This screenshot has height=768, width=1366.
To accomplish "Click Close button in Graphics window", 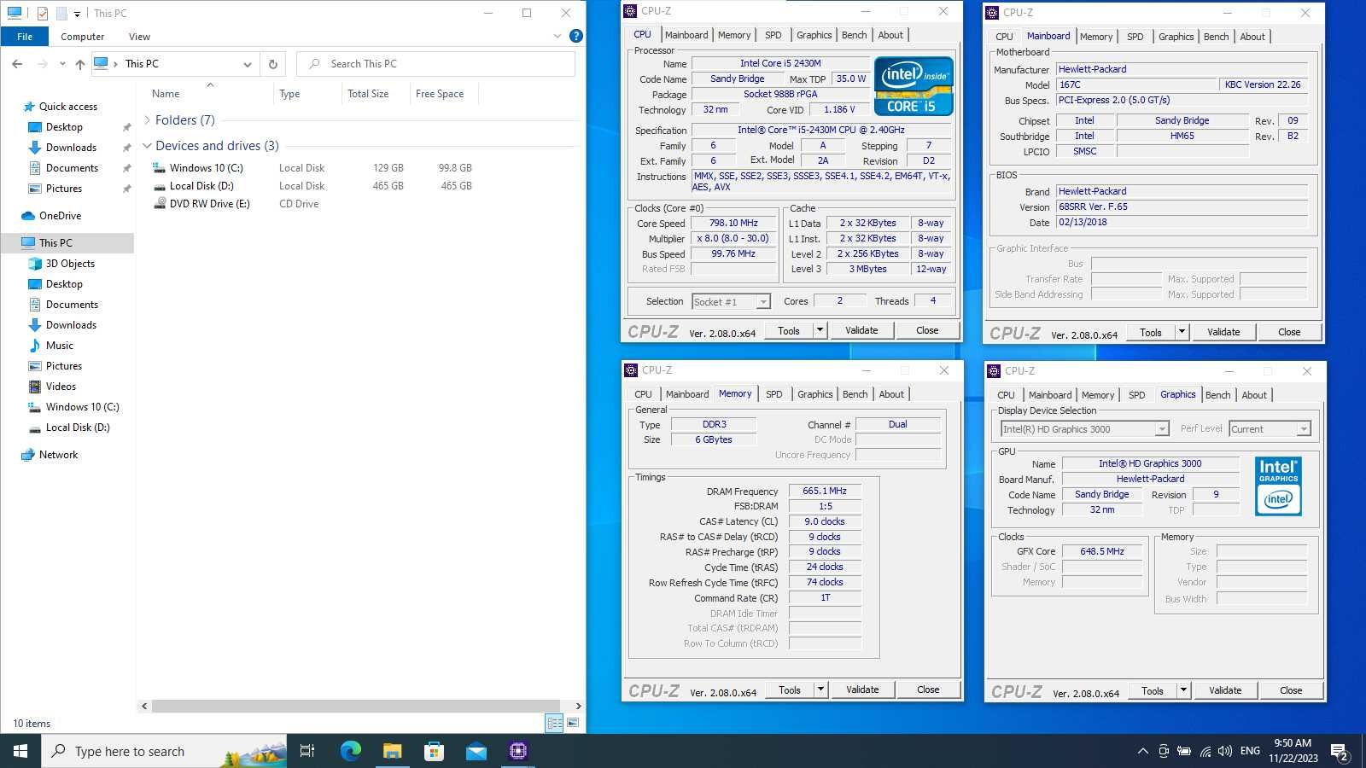I will (1291, 690).
